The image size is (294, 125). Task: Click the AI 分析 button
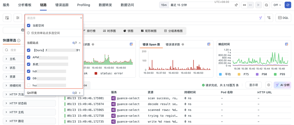[x=283, y=85]
